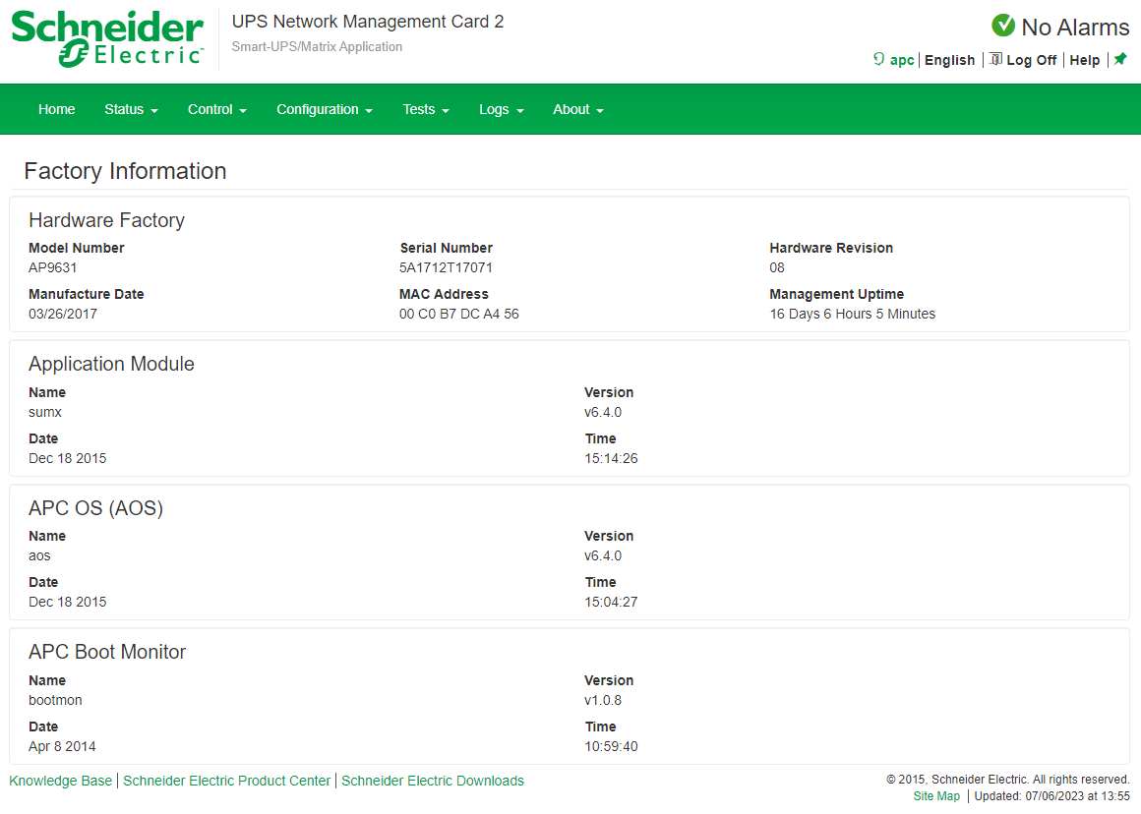Select the Application Module version v6.4.0
Image resolution: width=1141 pixels, height=814 pixels.
(x=603, y=413)
